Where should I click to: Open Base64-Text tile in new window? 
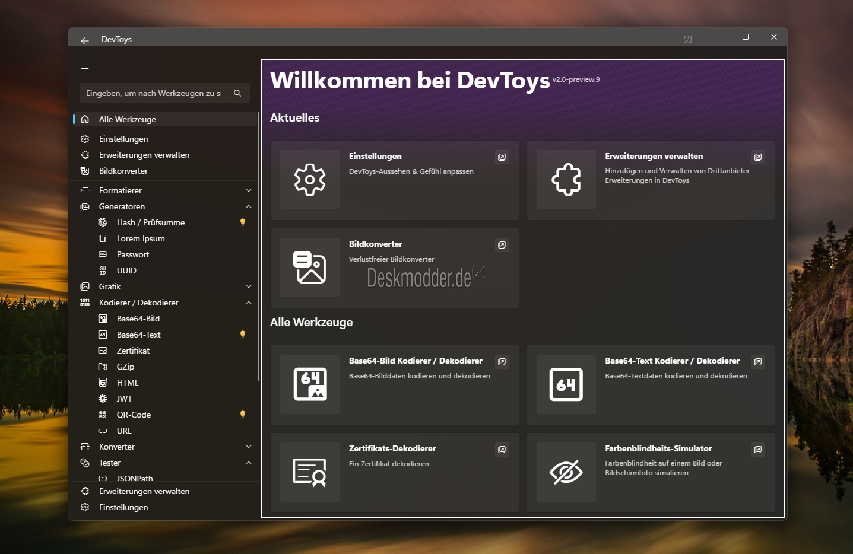(758, 362)
